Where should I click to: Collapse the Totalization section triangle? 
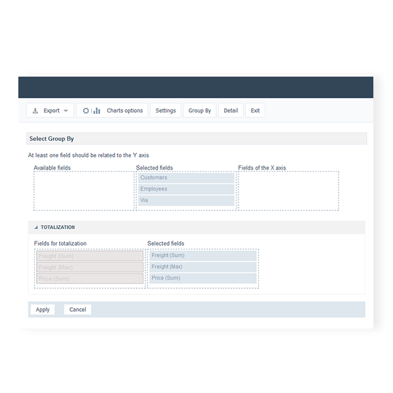[36, 227]
